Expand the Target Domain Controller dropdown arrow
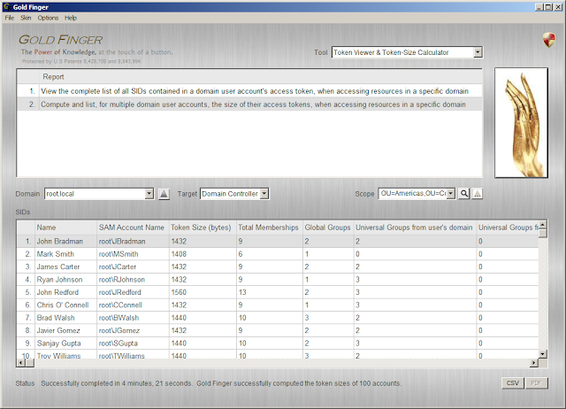The image size is (566, 409). pos(264,194)
